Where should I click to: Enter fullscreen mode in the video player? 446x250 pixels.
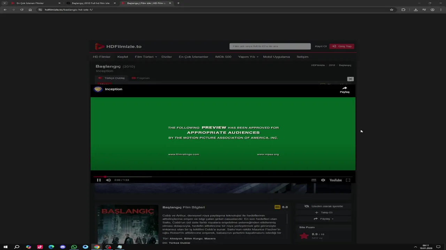[348, 180]
